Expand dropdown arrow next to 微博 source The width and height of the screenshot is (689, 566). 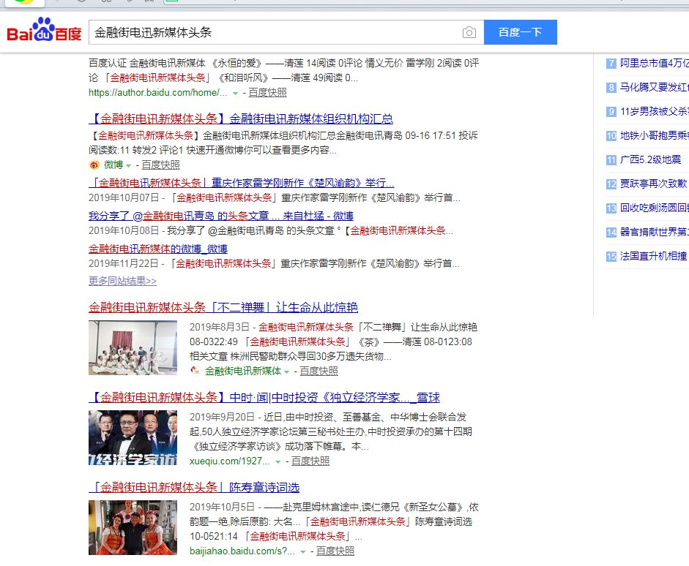[128, 166]
